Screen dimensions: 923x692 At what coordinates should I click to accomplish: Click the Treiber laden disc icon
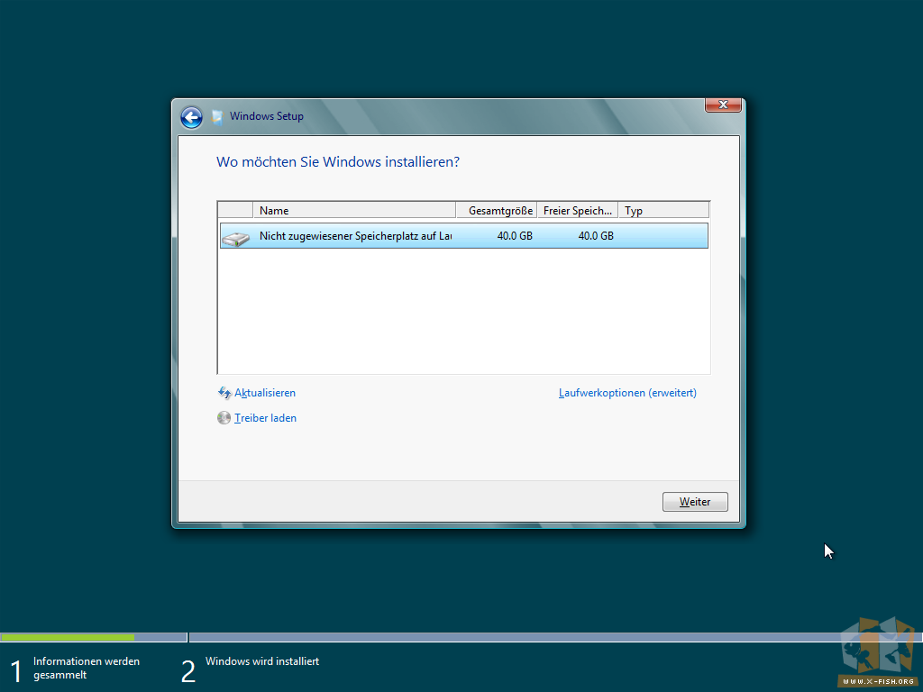[224, 418]
